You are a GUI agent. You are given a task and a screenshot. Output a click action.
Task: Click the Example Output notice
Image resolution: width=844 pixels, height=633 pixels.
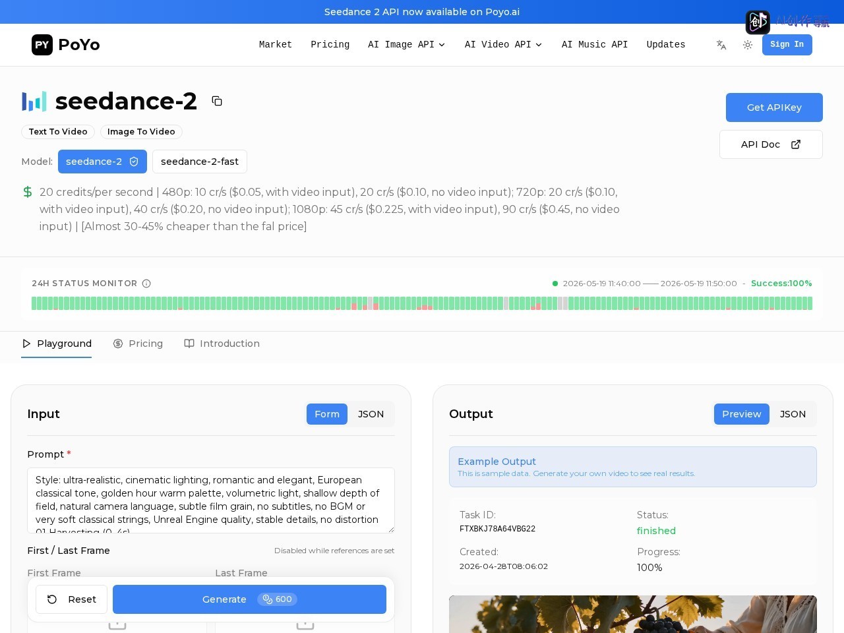[633, 467]
